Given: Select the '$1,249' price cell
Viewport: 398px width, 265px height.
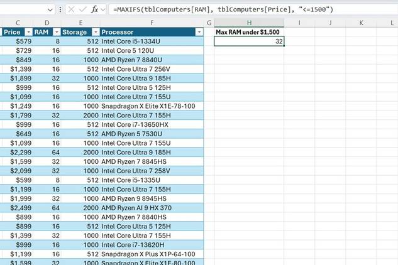Looking at the screenshot, I should click(17, 106).
